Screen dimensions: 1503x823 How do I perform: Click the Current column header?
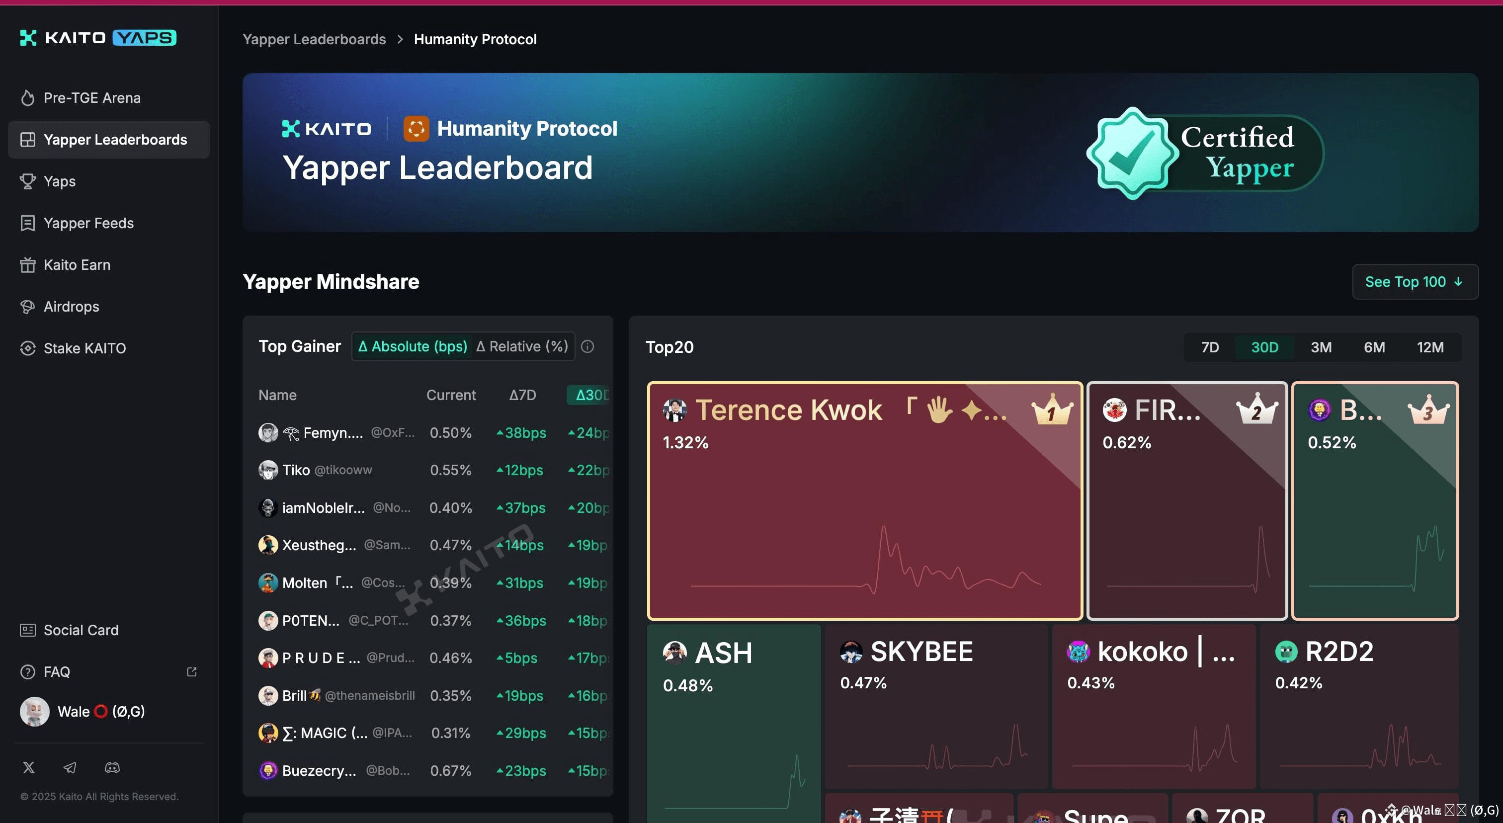click(x=451, y=396)
